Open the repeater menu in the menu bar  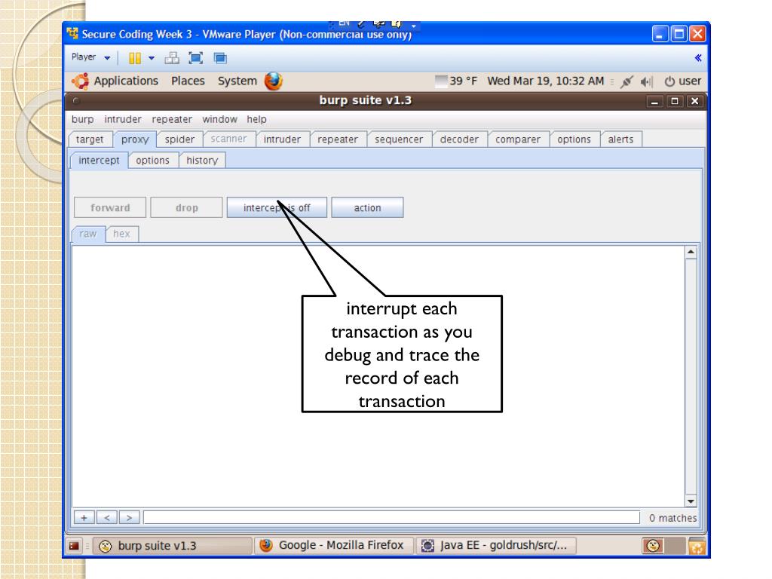point(172,120)
